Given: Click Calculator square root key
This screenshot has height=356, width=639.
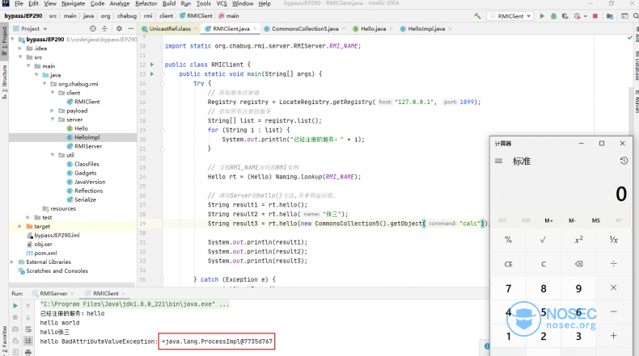Looking at the screenshot, I should (x=544, y=240).
